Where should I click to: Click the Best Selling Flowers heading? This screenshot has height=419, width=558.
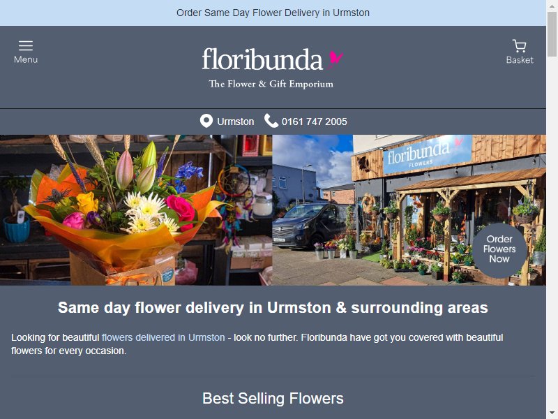click(x=273, y=398)
